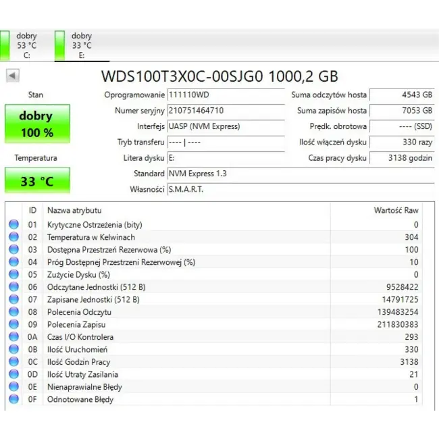Click blue status icon for attribute 05
Viewport: 439px width, 439px height.
coord(14,274)
